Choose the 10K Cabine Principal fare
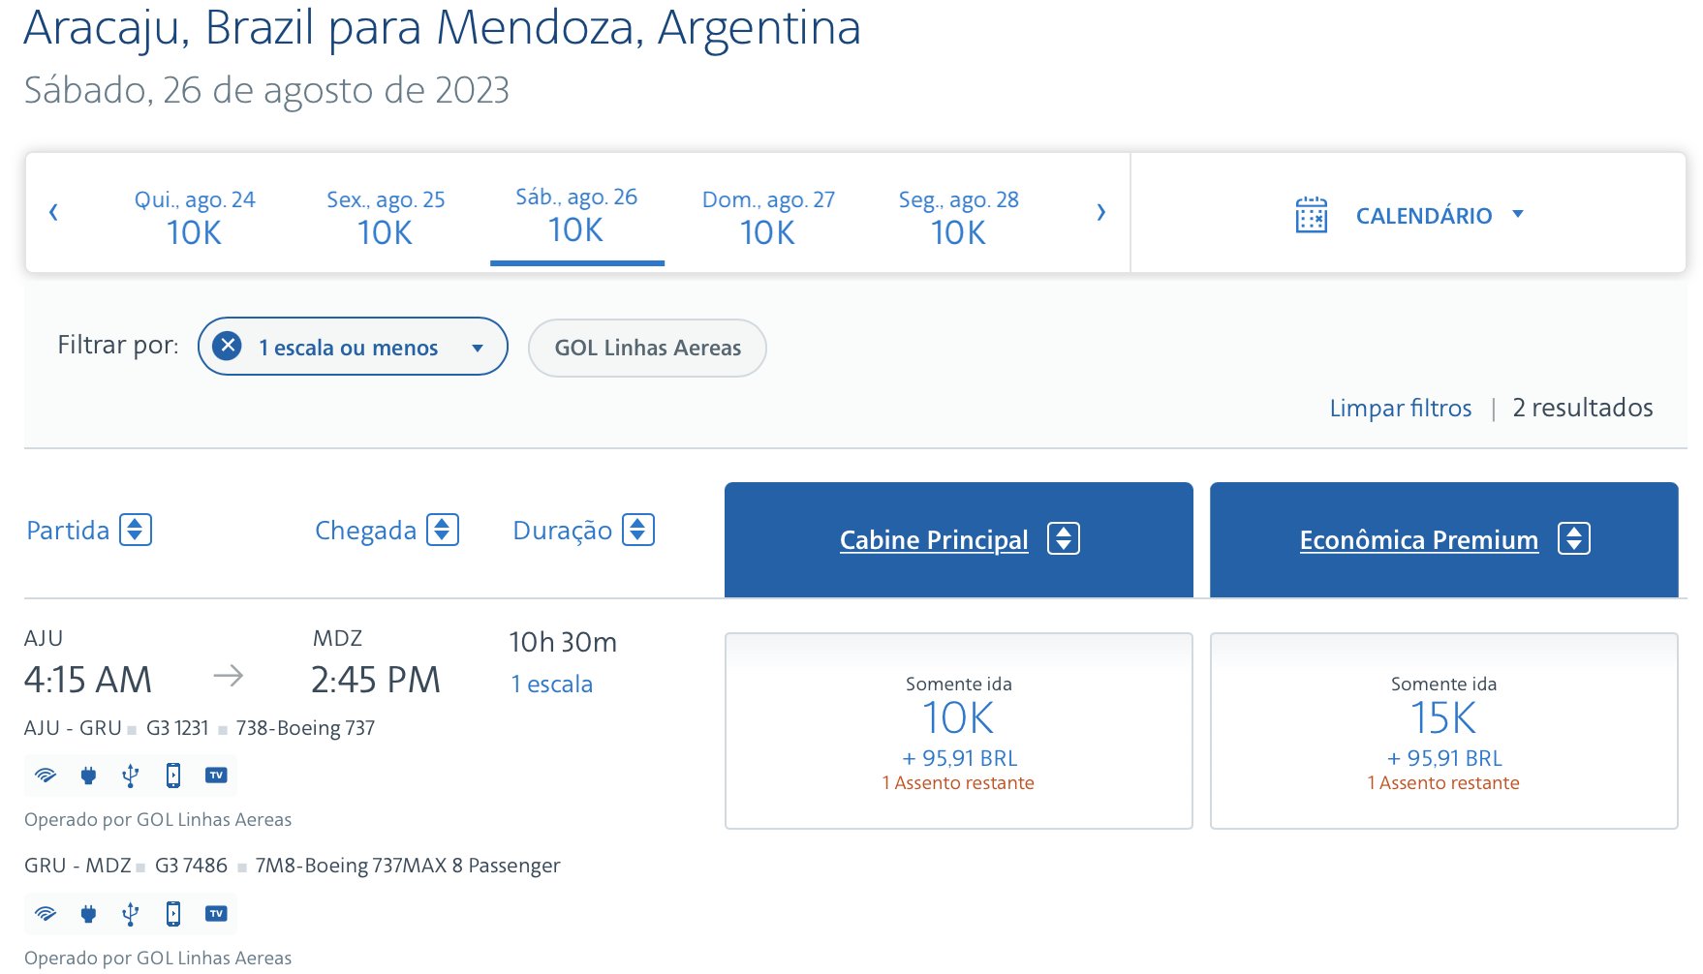The image size is (1703, 974). pyautogui.click(x=959, y=731)
